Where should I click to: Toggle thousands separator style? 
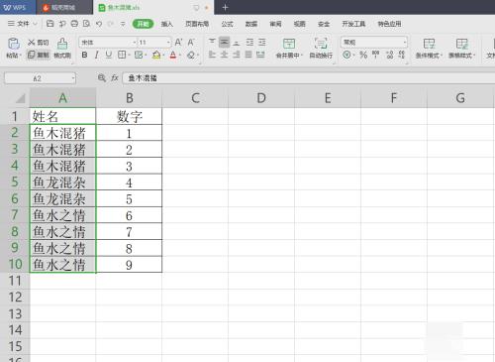click(375, 55)
